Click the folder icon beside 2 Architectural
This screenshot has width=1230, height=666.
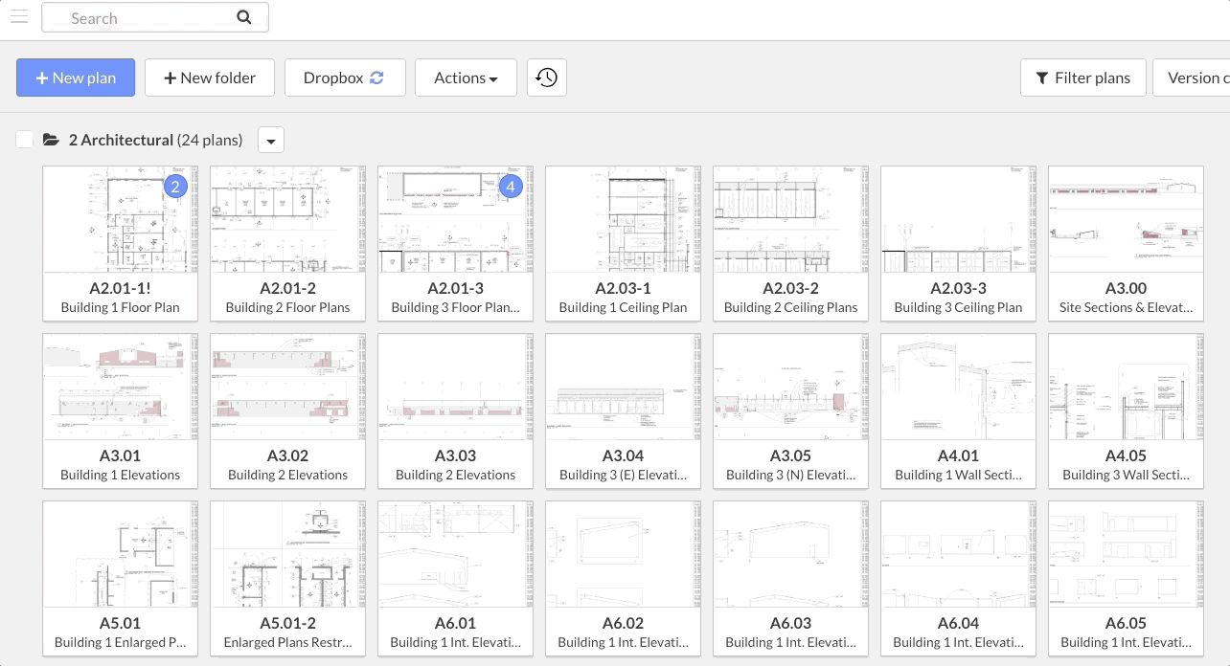click(53, 140)
